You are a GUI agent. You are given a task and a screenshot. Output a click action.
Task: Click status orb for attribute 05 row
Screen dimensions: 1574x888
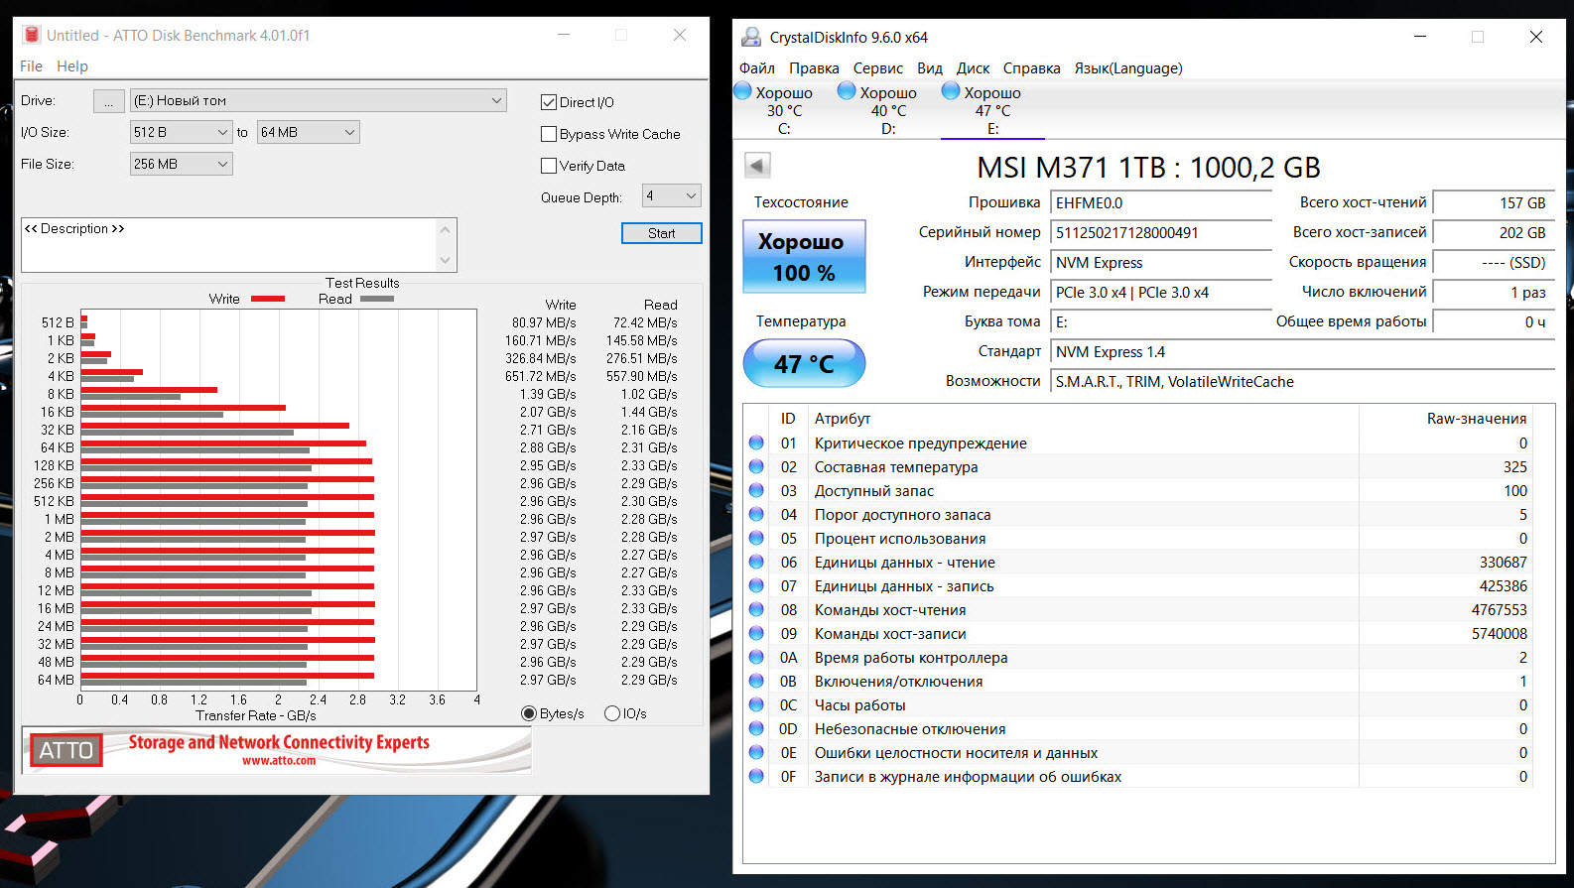756,539
